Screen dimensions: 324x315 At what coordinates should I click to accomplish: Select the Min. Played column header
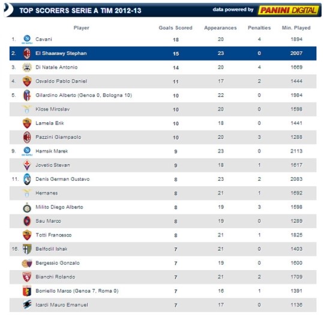click(296, 28)
